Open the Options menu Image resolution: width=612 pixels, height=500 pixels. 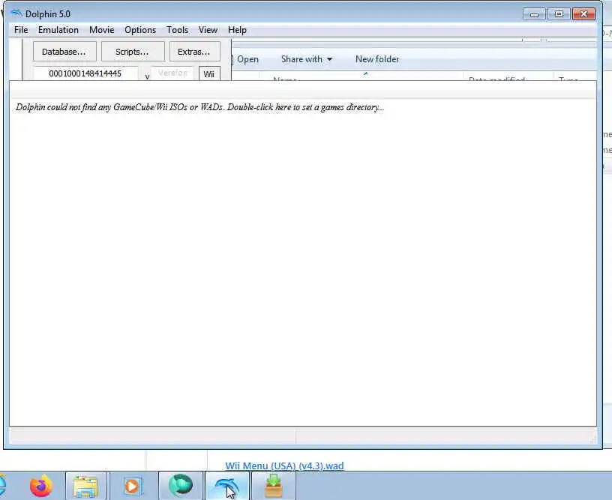[140, 30]
